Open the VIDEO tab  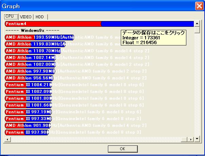(x=26, y=17)
